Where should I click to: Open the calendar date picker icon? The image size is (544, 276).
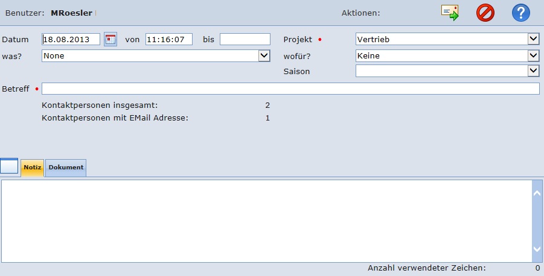pyautogui.click(x=110, y=40)
